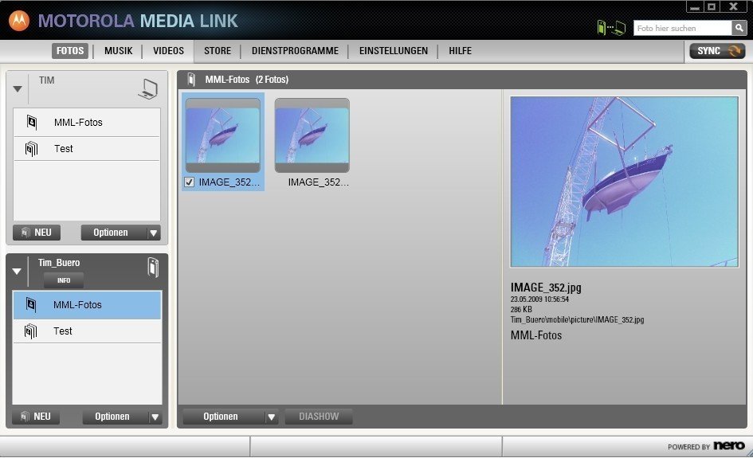Uncheck the checkbox on first IMAGE_352 thumbnail
The image size is (753, 458).
click(x=189, y=182)
